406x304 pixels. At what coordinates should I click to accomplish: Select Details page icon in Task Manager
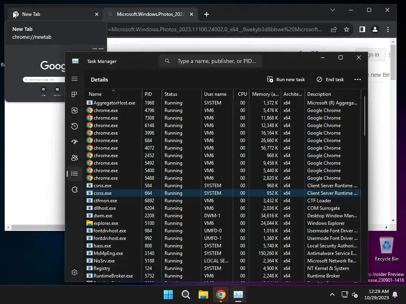pos(75,173)
